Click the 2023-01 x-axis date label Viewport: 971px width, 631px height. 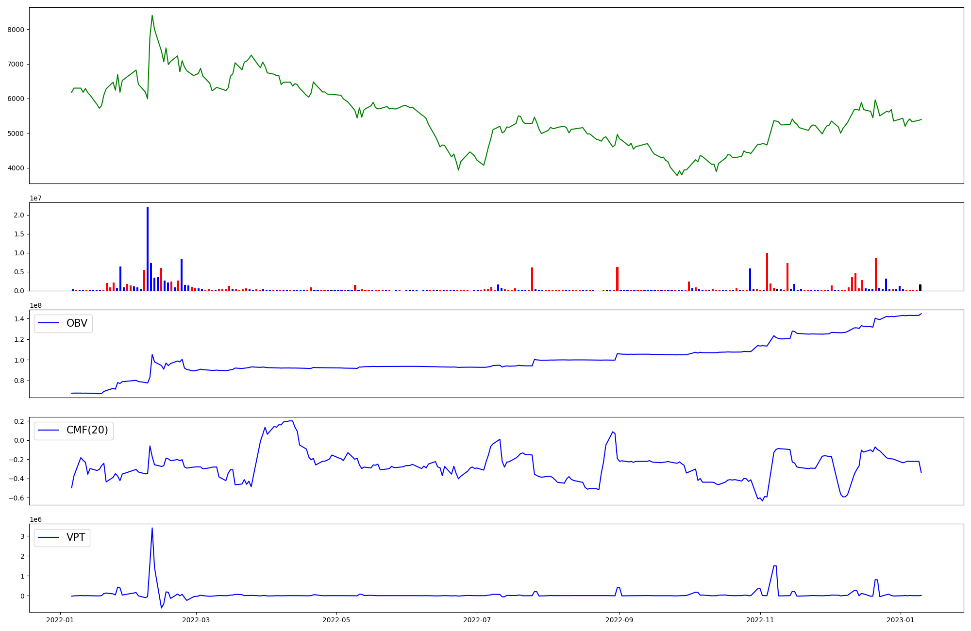901,620
